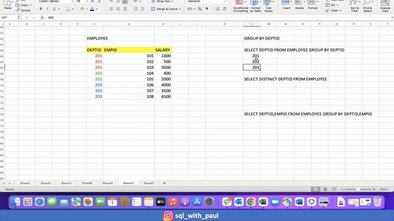Toggle Bold formatting
Screen dimensions: 394x221
pos(41,9)
